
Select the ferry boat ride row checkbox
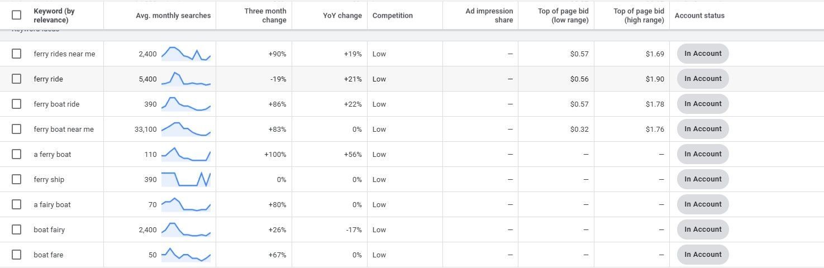tap(16, 104)
